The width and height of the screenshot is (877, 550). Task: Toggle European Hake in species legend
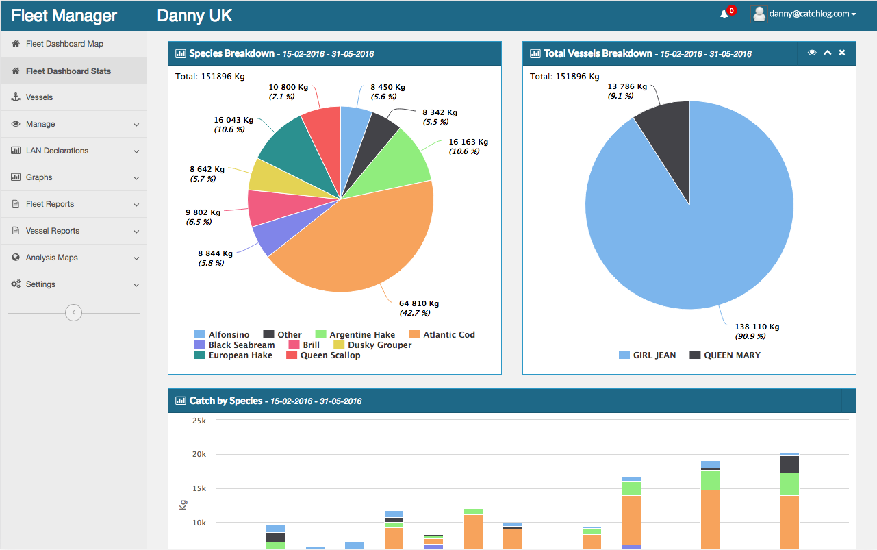(x=233, y=355)
